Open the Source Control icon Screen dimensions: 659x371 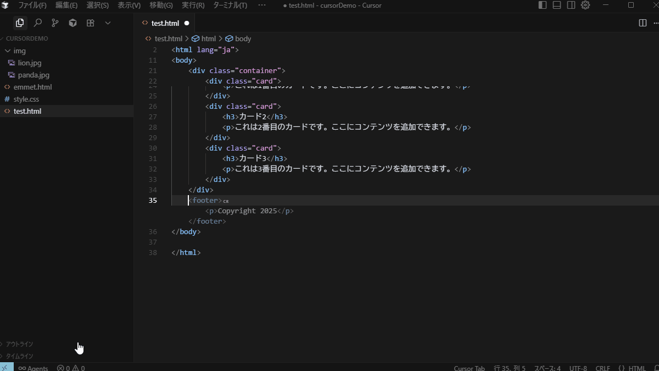coord(55,23)
